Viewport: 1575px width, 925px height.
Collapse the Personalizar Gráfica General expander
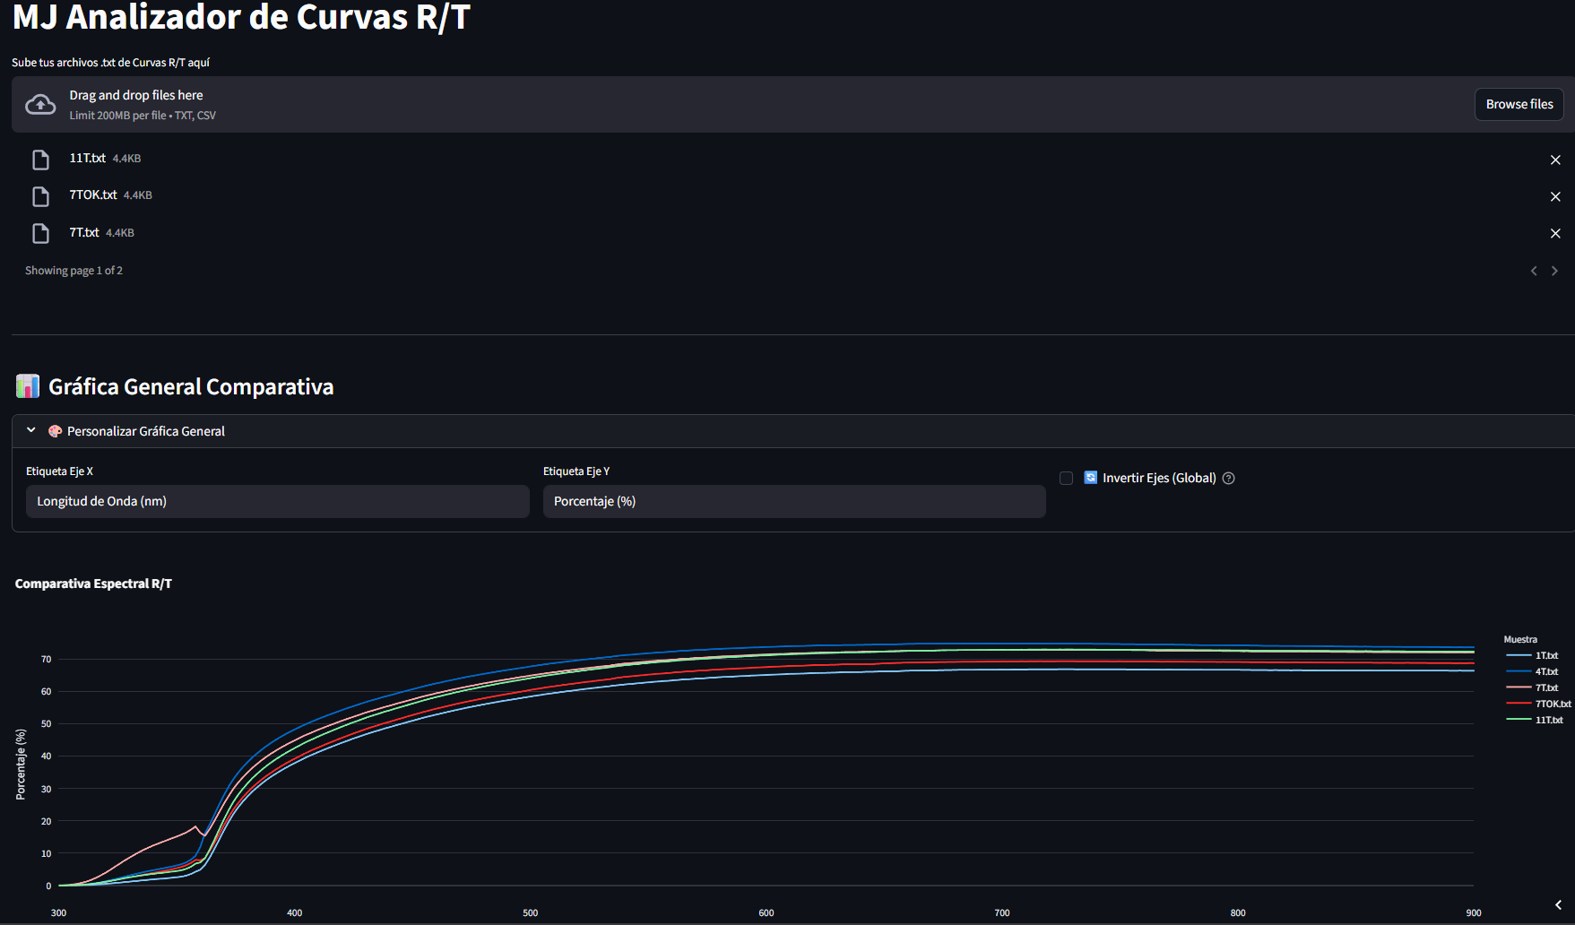(793, 431)
